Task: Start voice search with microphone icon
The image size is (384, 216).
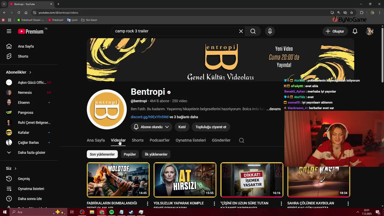Action: (x=270, y=31)
